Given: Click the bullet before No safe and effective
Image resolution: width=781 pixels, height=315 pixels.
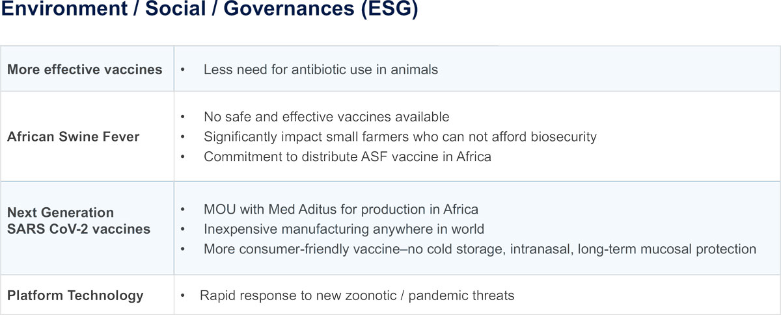Looking at the screenshot, I should click(x=184, y=118).
